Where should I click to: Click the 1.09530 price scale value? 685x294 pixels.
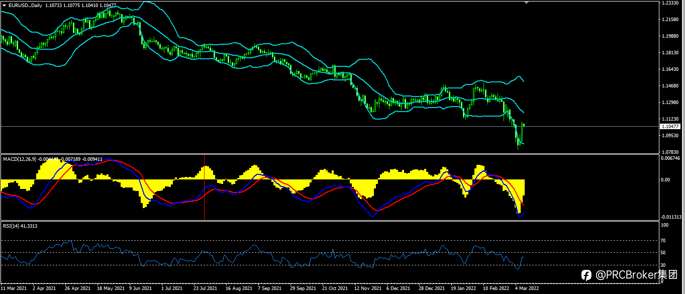click(670, 136)
